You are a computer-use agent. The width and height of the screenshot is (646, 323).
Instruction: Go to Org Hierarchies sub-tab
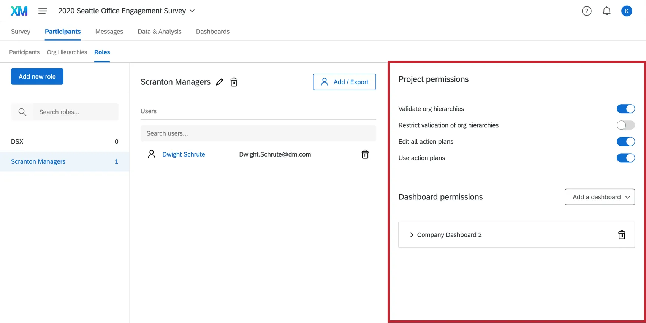[67, 52]
